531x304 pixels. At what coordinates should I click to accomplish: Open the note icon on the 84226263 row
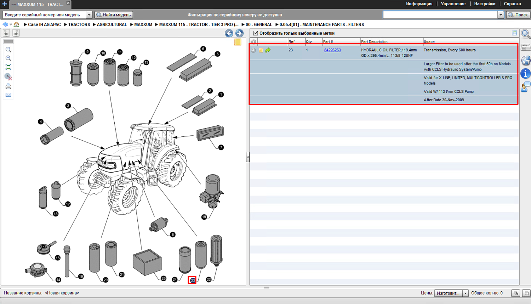261,50
